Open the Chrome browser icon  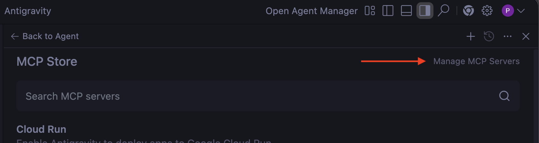(x=468, y=11)
